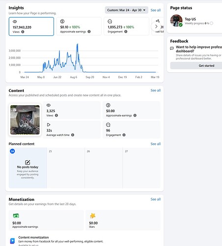222x246 pixels.
Task: Click info icon beside Approximate earnings in Insights
Action: click(89, 31)
